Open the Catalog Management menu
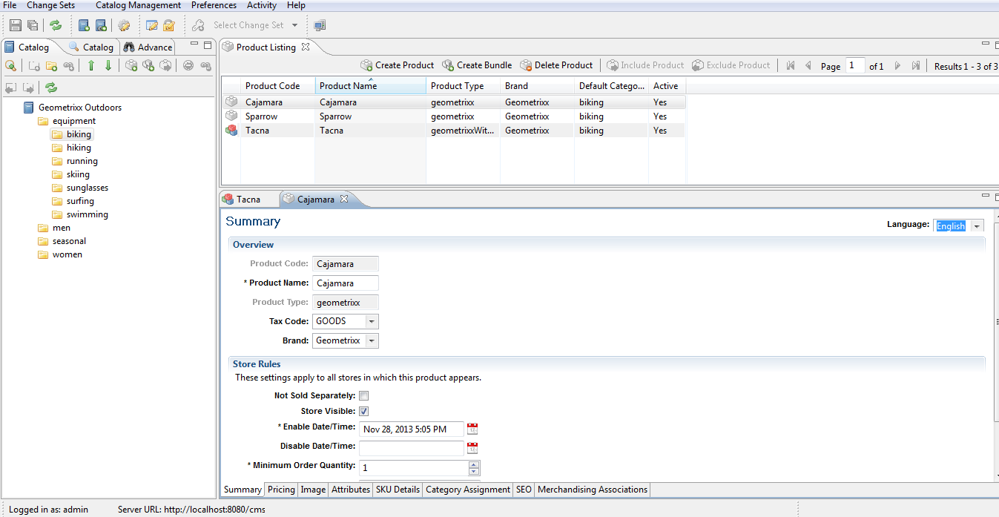The image size is (999, 517). 138,5
